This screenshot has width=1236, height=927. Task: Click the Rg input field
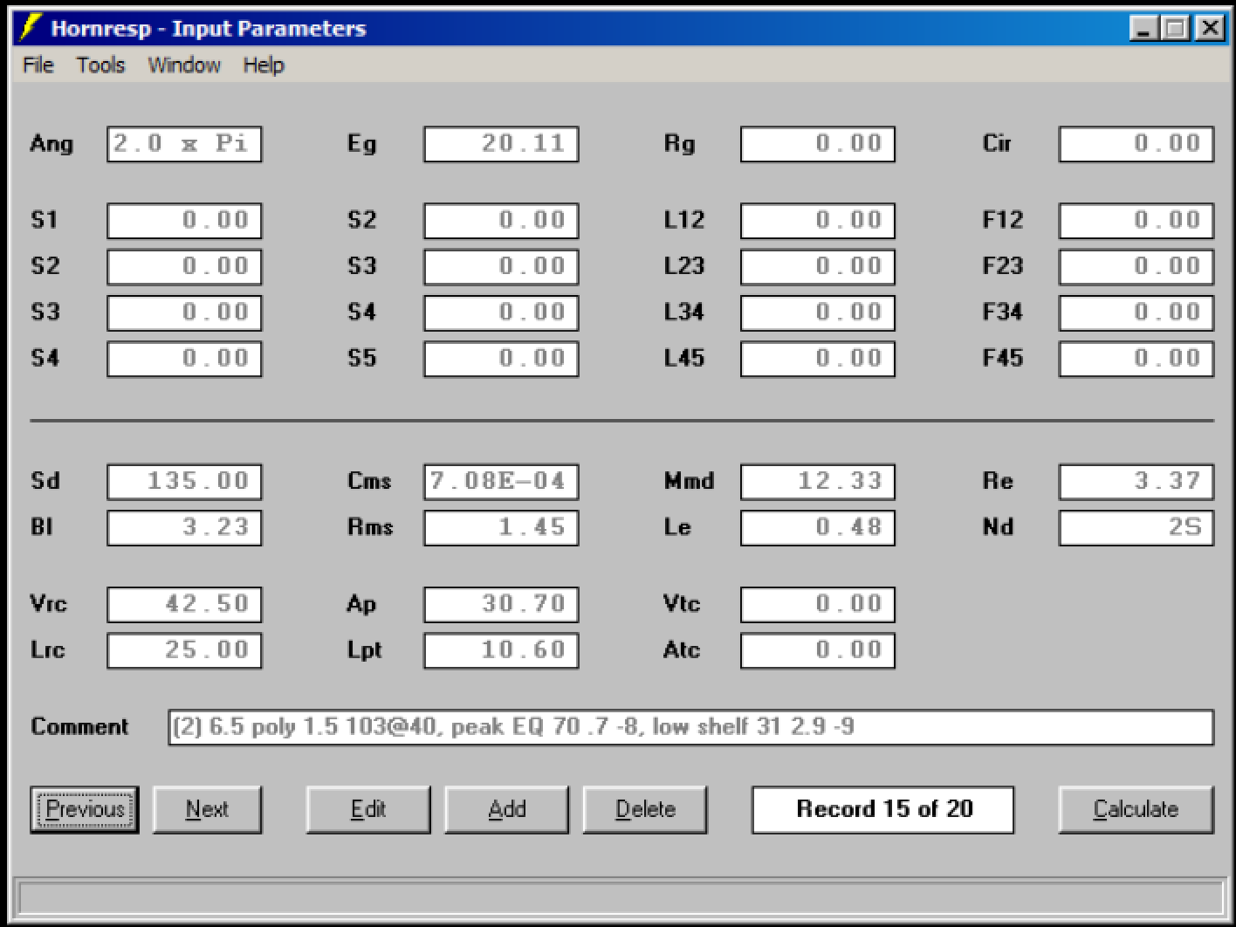point(818,144)
